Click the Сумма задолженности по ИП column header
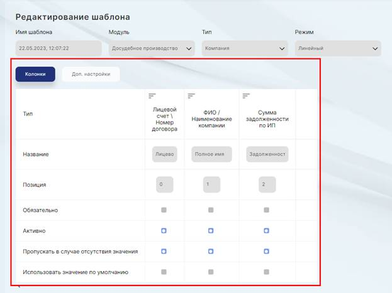Image resolution: width=392 pixels, height=293 pixels. (x=267, y=119)
